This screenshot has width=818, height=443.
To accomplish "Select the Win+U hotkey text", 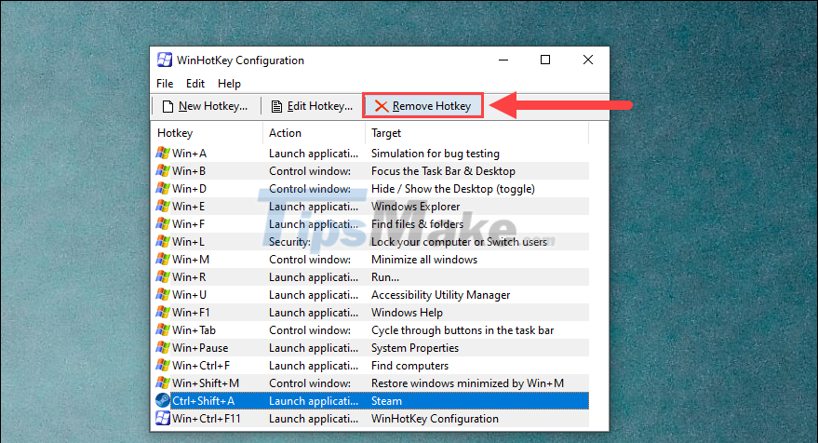I will (189, 295).
